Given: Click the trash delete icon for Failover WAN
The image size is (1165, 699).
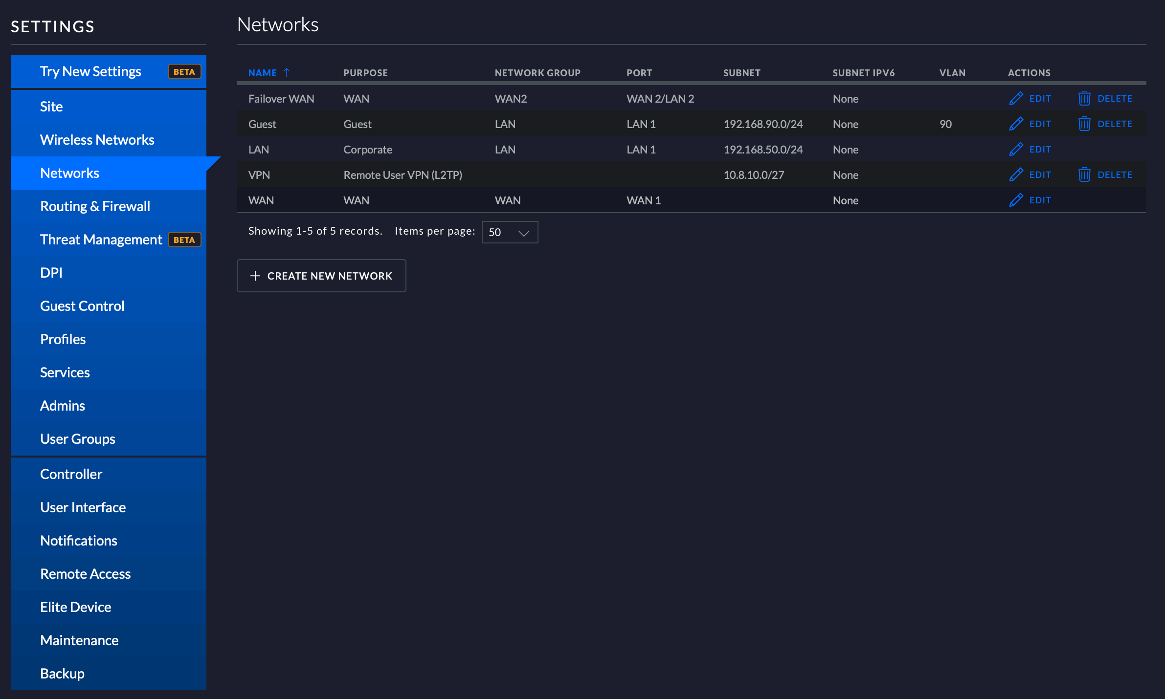Looking at the screenshot, I should 1084,99.
